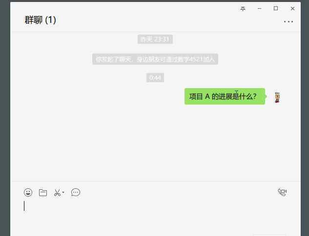The image size is (309, 236).
Task: Select the green message about 项目 A
Action: 225,96
